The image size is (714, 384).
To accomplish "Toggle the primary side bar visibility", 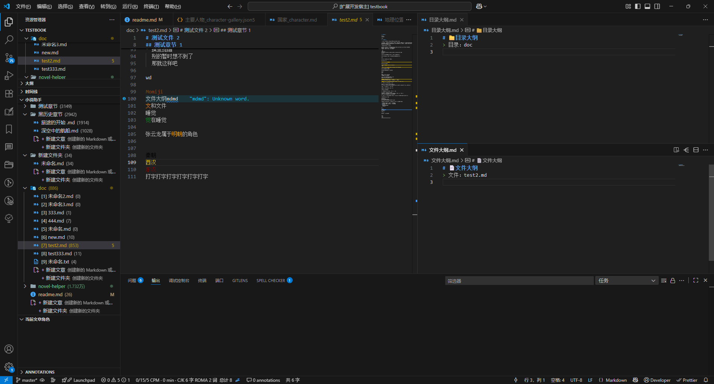I will point(638,6).
